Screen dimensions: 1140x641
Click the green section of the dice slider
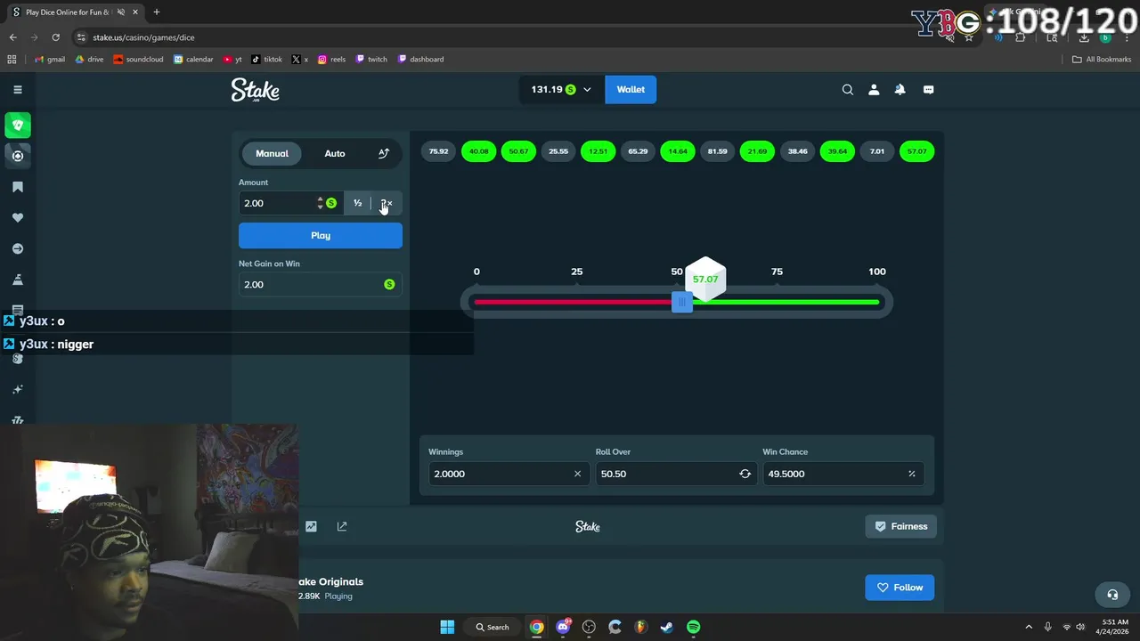pos(786,303)
